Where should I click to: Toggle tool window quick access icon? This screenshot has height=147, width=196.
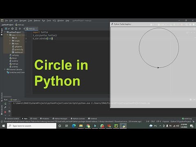2,121
